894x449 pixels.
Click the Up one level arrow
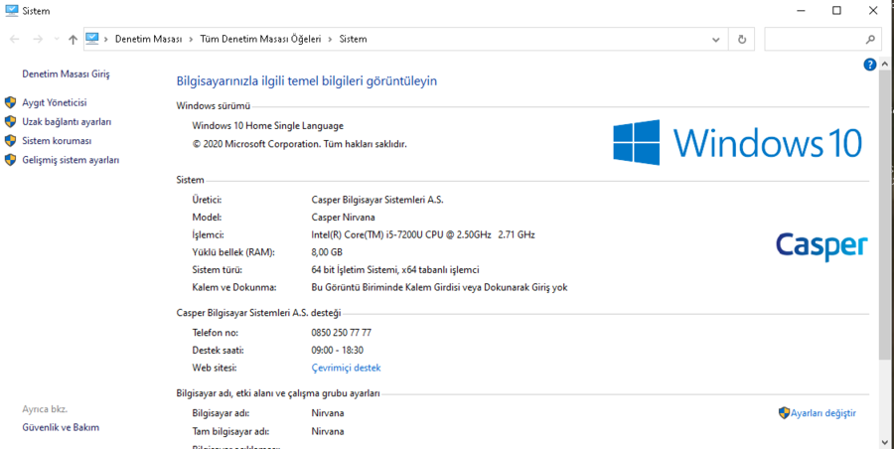(73, 40)
